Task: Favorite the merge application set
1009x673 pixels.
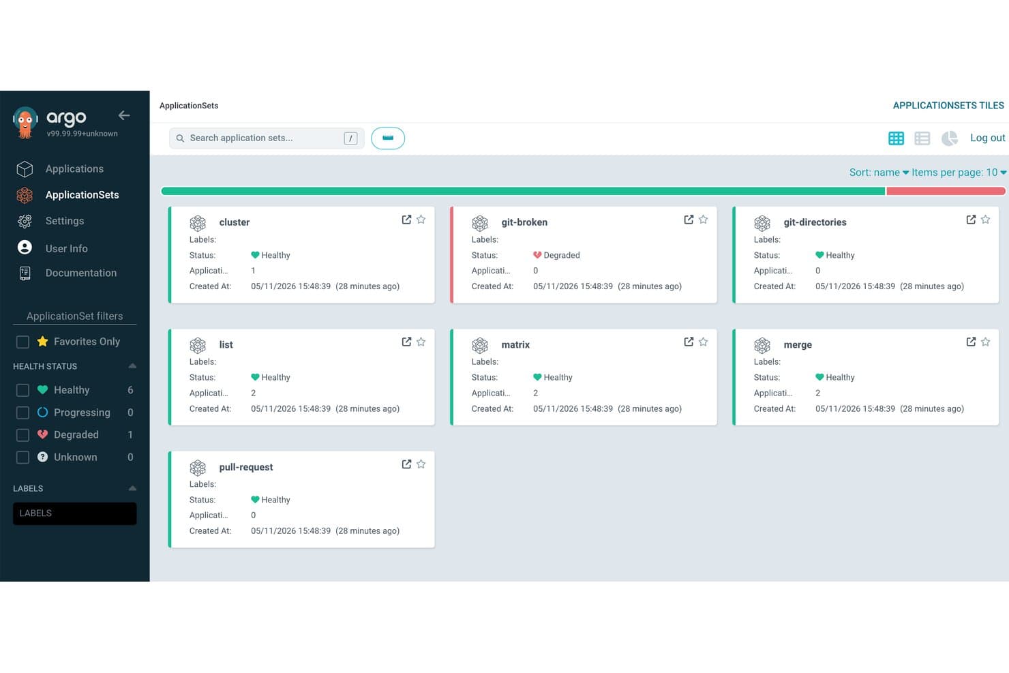Action: pyautogui.click(x=986, y=342)
